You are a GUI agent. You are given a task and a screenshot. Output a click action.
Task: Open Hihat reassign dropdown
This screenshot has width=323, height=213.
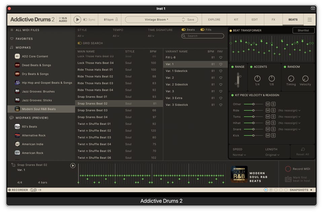(289, 123)
